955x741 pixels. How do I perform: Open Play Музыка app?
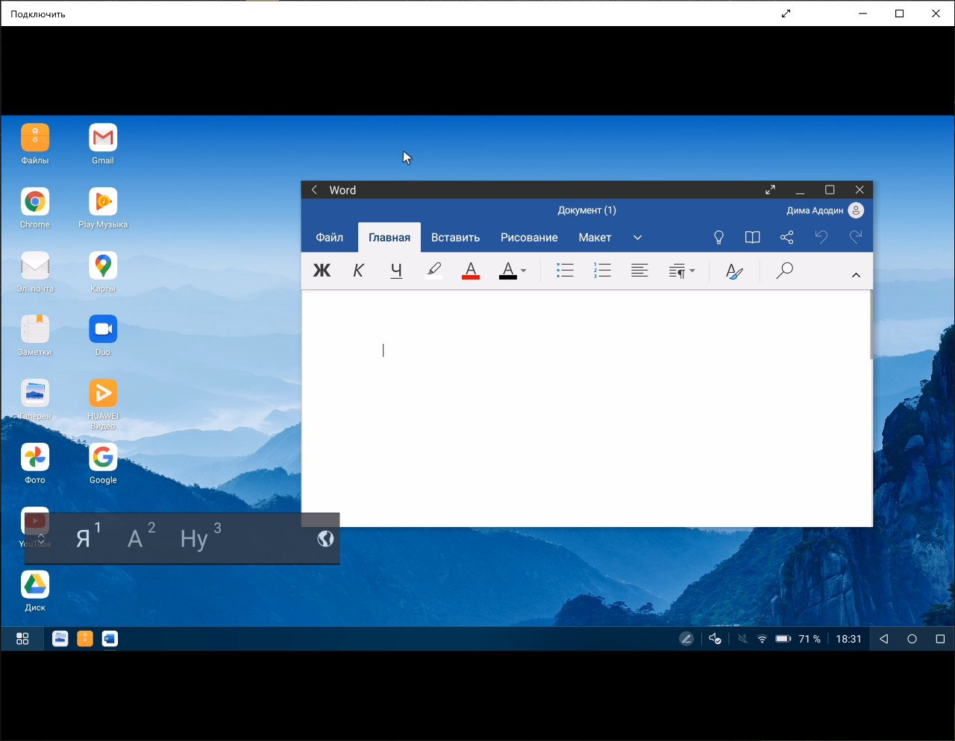point(103,208)
